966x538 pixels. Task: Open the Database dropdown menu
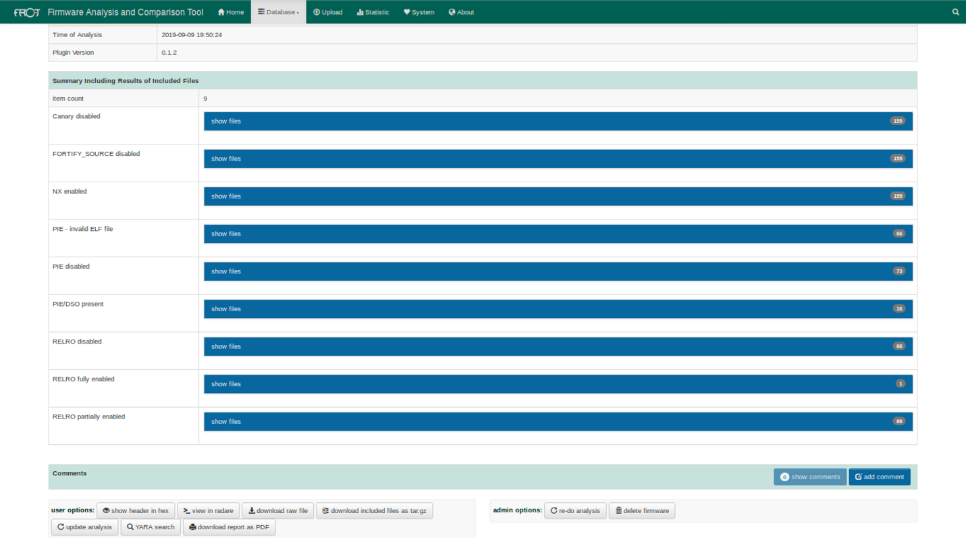click(279, 12)
